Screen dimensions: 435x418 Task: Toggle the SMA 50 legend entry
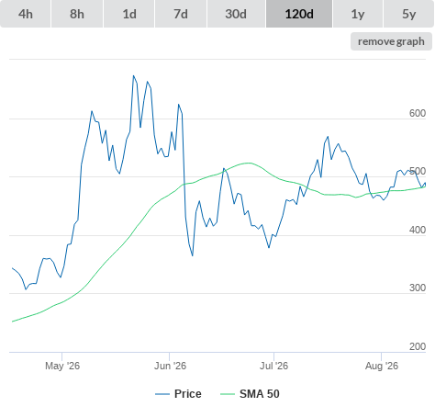click(x=260, y=394)
